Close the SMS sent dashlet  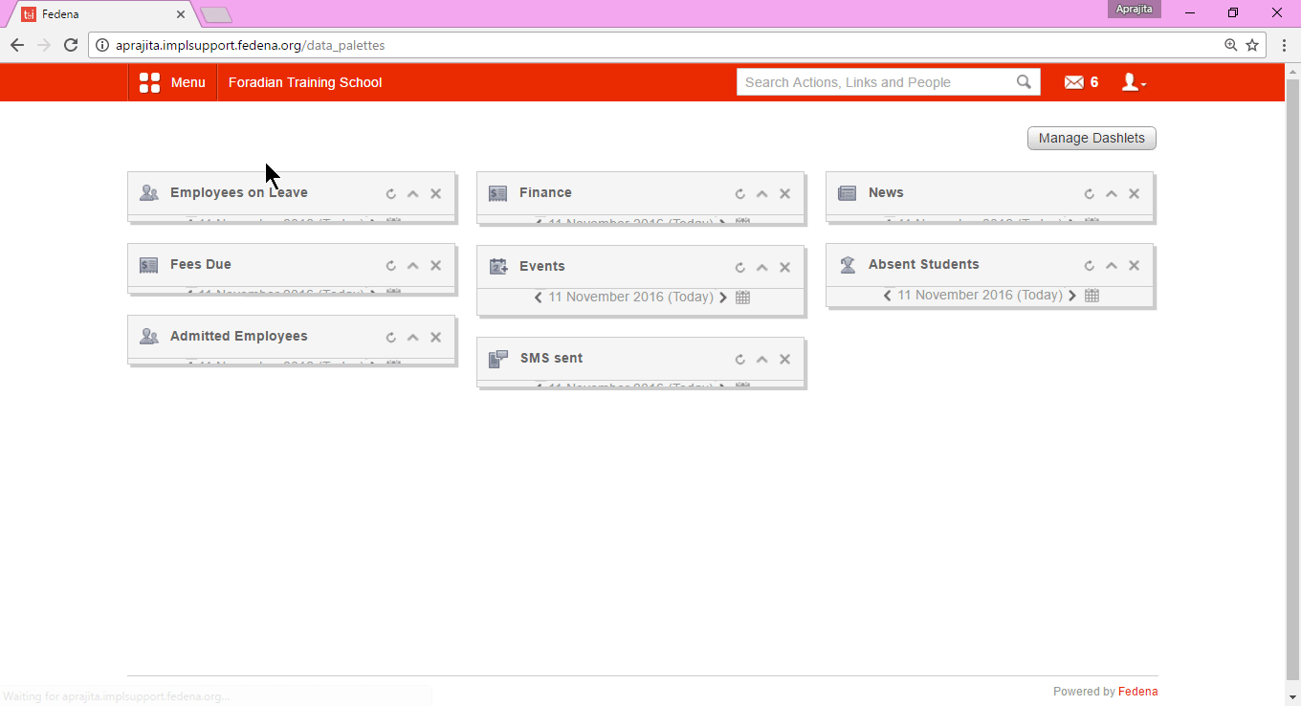point(785,360)
